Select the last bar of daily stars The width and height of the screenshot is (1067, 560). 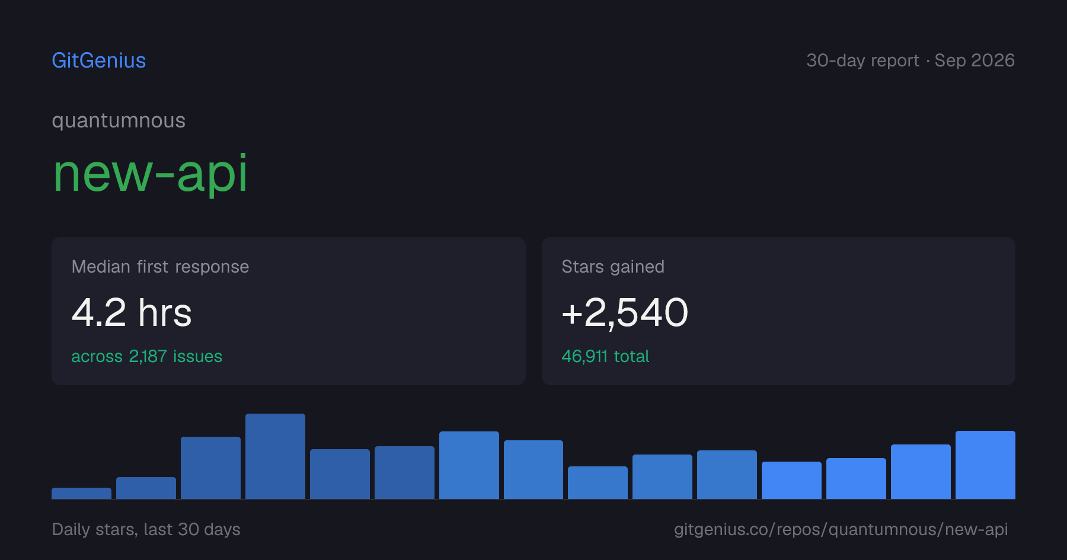click(985, 465)
